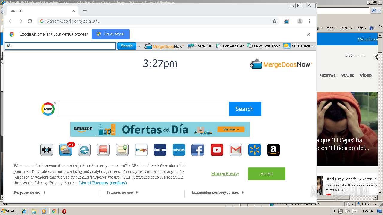Open Chrome's three-dot menu
The image size is (383, 215).
[309, 21]
